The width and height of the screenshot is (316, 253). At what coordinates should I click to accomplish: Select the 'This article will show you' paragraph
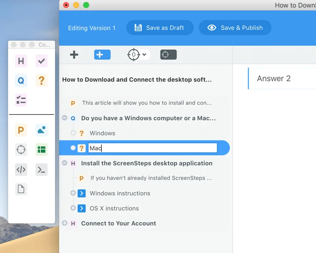(147, 103)
